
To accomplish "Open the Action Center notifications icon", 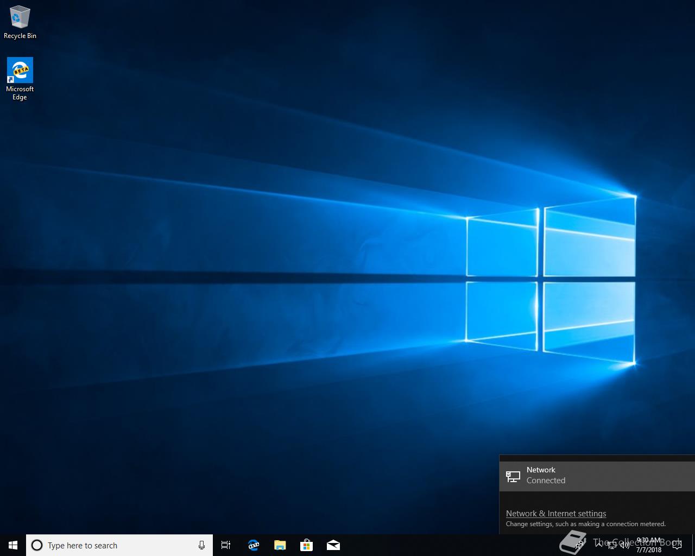I will tap(677, 545).
